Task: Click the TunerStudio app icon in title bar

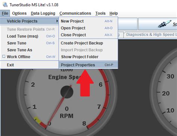Action: tap(5, 5)
